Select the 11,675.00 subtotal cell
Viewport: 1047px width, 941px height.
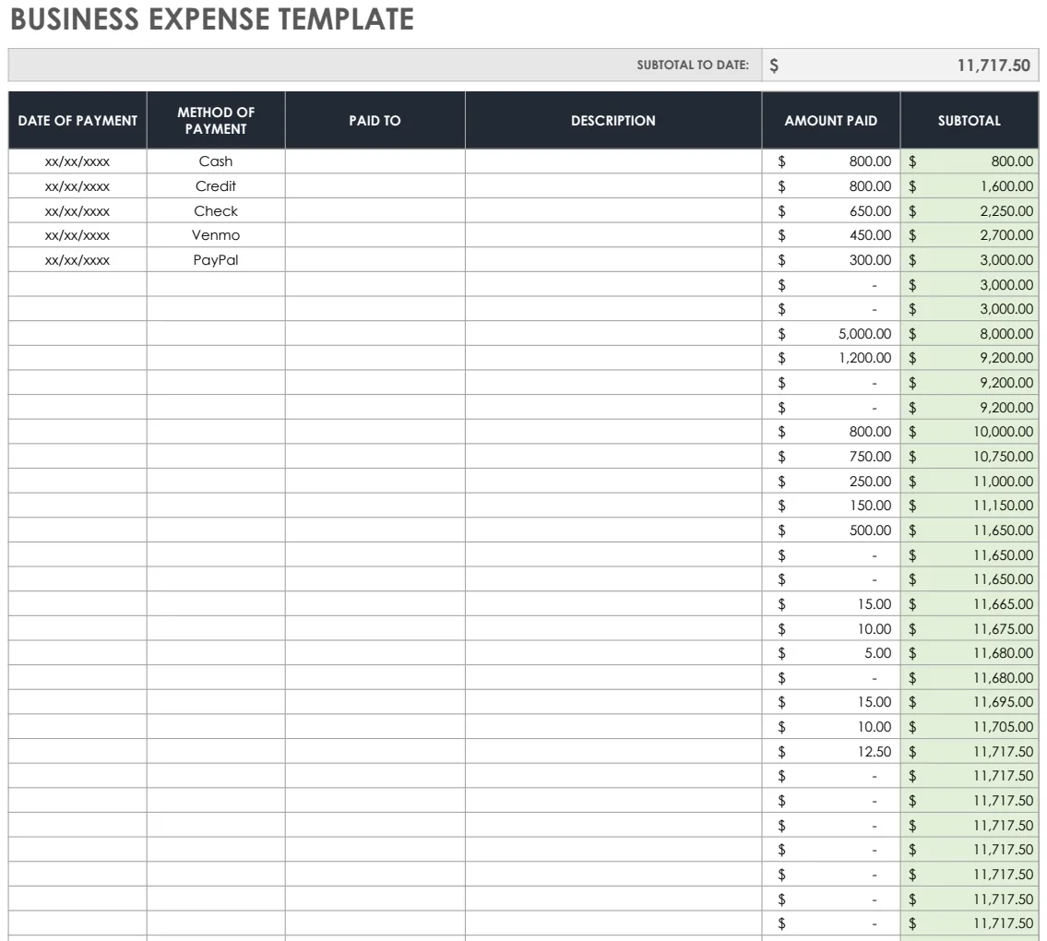[969, 628]
